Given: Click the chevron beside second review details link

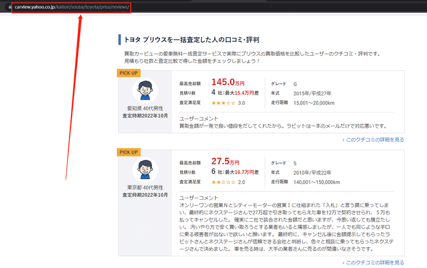Looking at the screenshot, I should pyautogui.click(x=343, y=263).
